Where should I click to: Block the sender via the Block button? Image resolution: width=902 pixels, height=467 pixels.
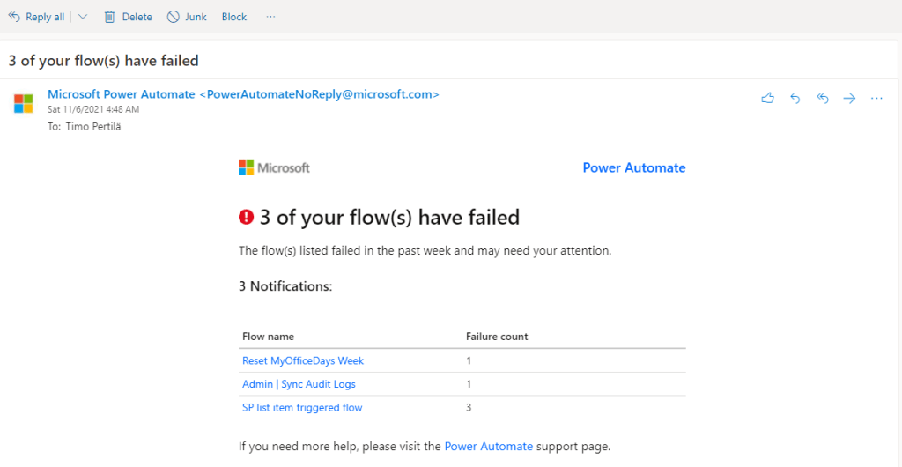click(x=234, y=17)
